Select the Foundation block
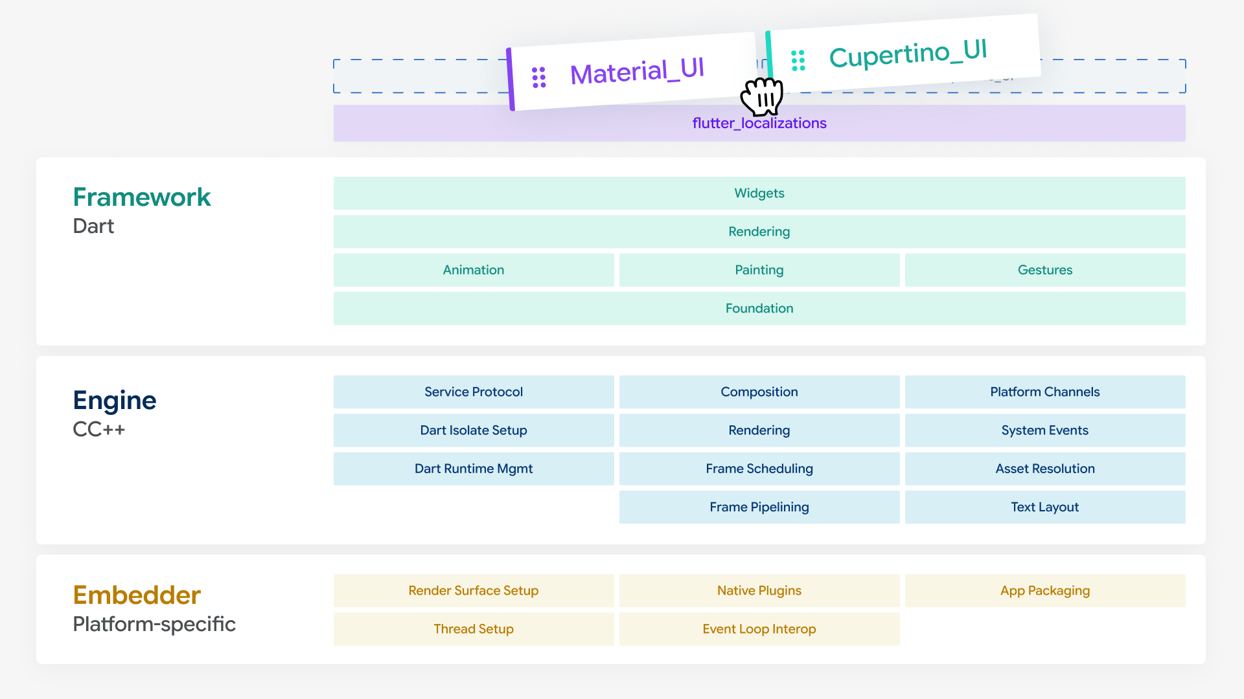The image size is (1244, 699). (x=759, y=308)
